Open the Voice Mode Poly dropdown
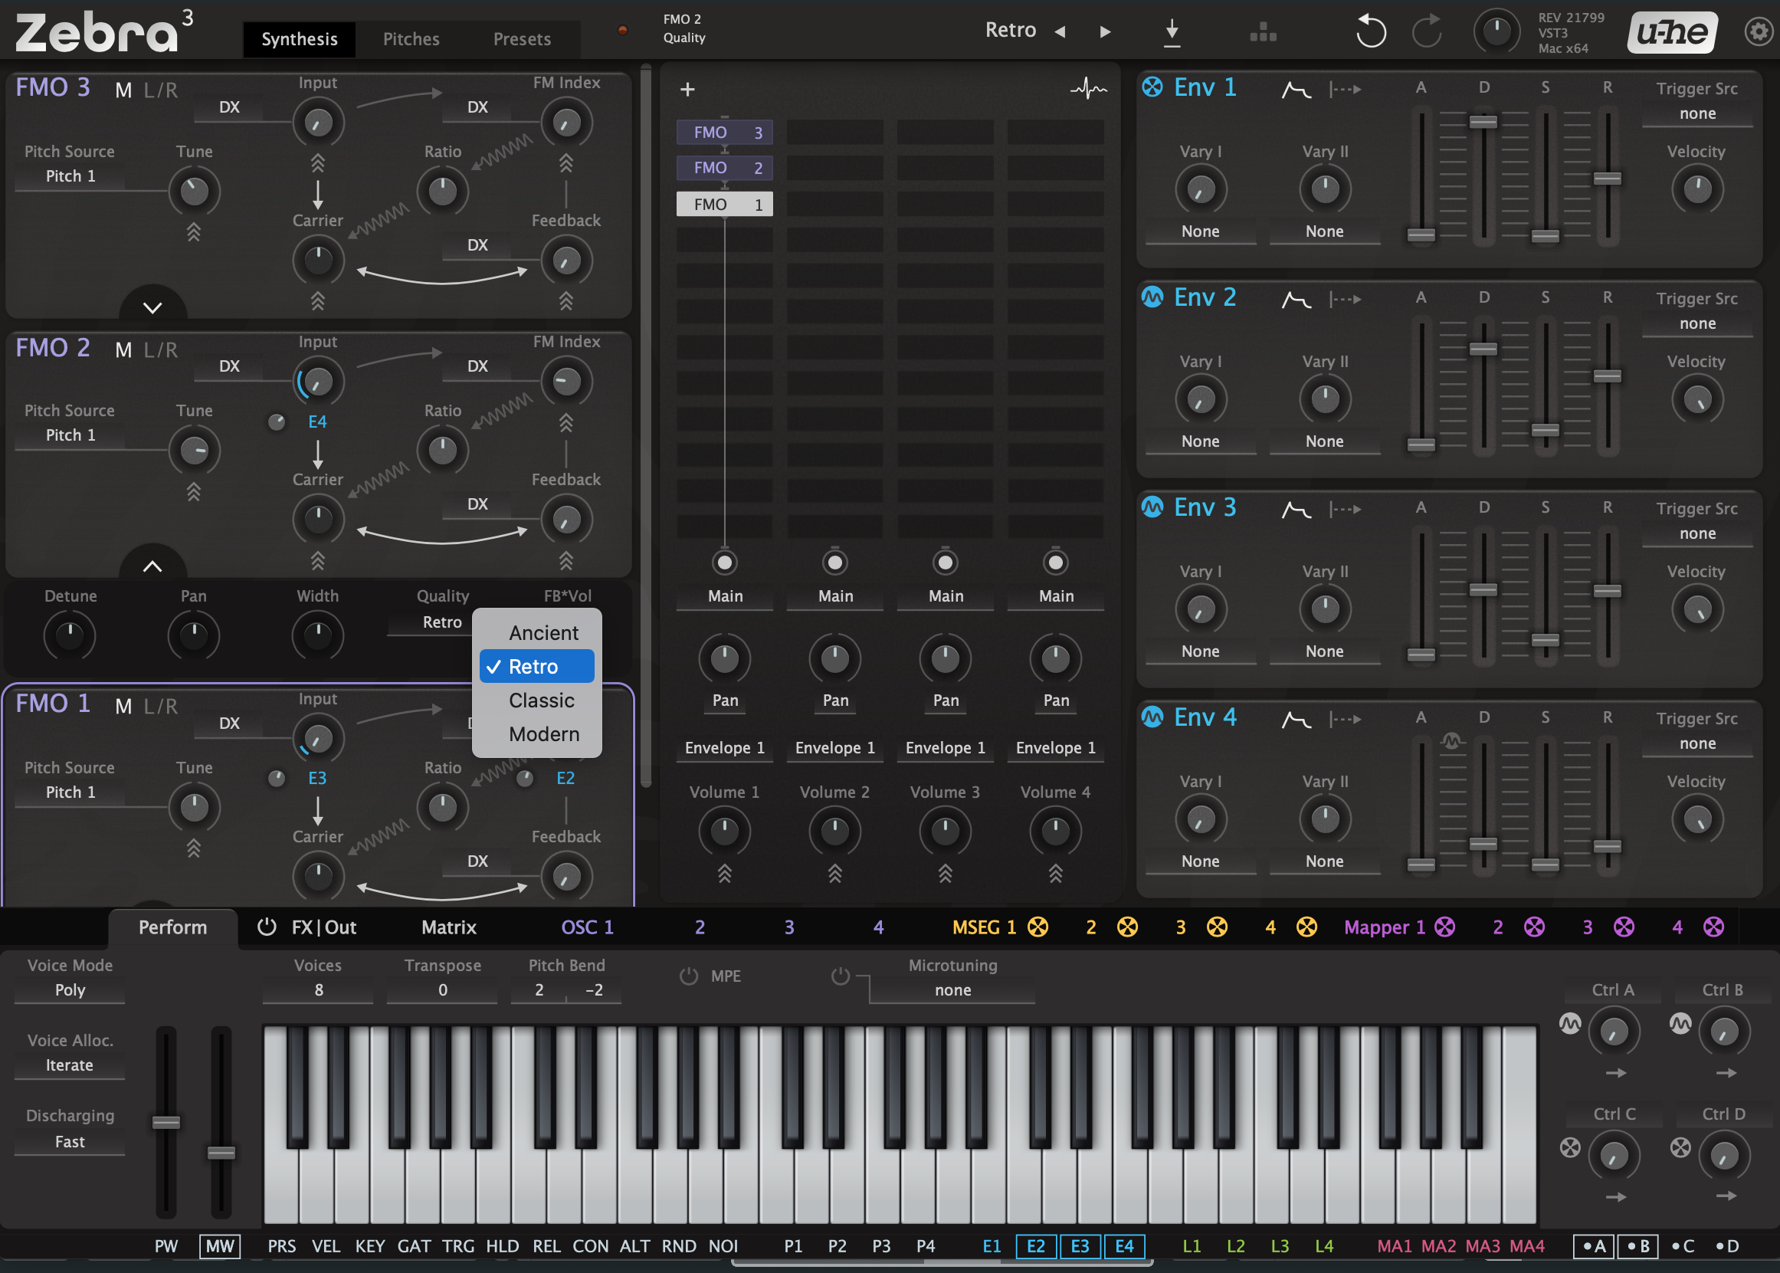Screen dimensions: 1780x1273 70,990
